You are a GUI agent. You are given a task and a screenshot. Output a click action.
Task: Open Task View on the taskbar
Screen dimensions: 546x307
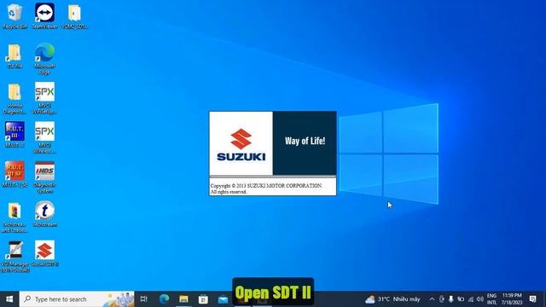144,299
